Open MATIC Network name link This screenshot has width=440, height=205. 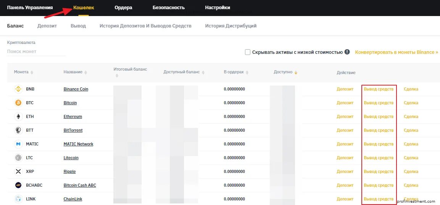(78, 144)
